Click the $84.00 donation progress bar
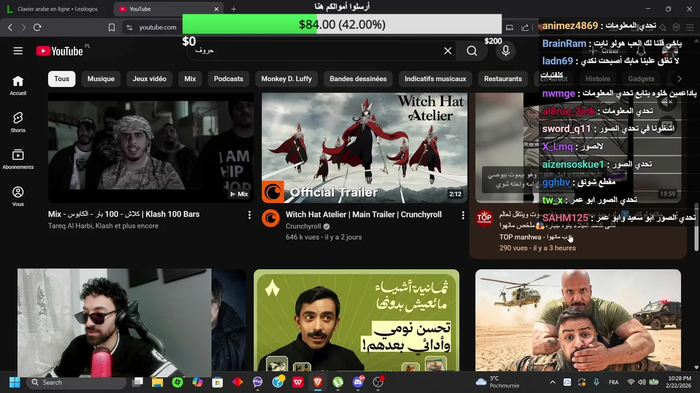Viewport: 700px width, 393px height. click(x=342, y=24)
